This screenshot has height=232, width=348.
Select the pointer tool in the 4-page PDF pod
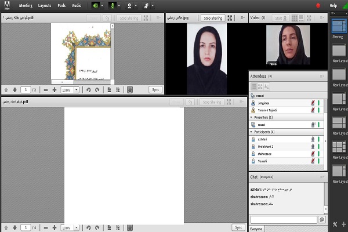(190, 102)
